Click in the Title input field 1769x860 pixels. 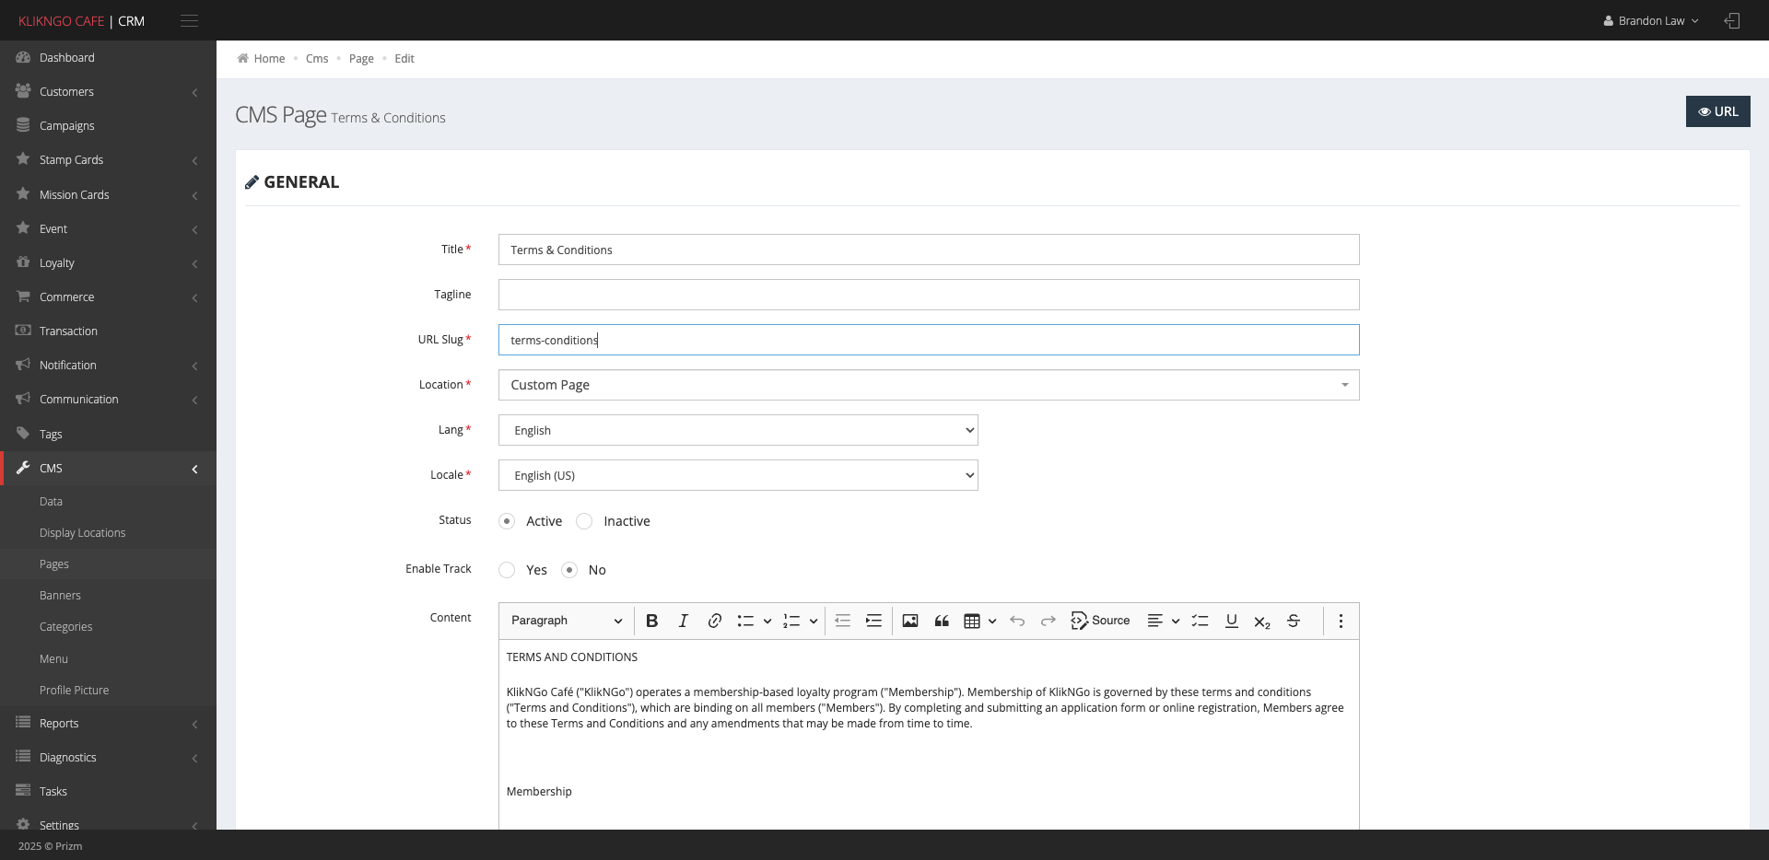coord(929,250)
